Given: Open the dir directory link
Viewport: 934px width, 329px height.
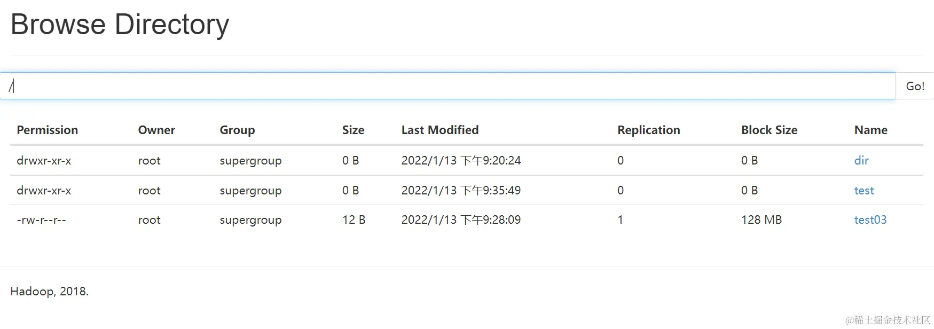Looking at the screenshot, I should tap(861, 160).
